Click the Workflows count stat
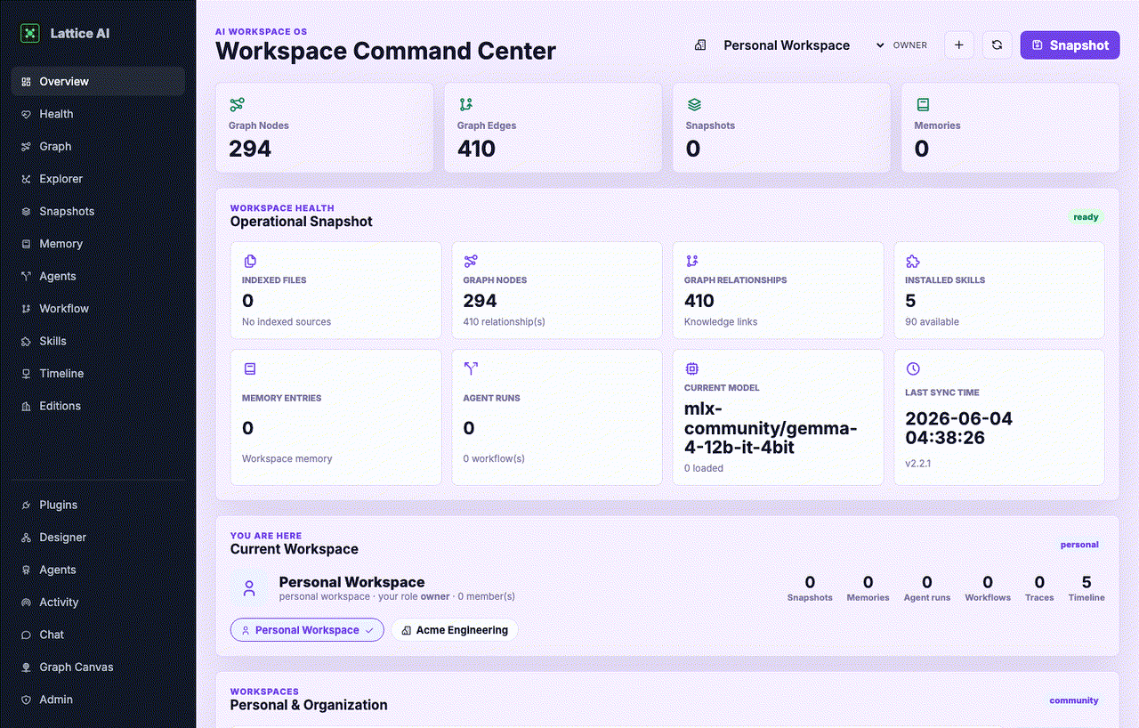This screenshot has height=728, width=1139. [x=988, y=589]
